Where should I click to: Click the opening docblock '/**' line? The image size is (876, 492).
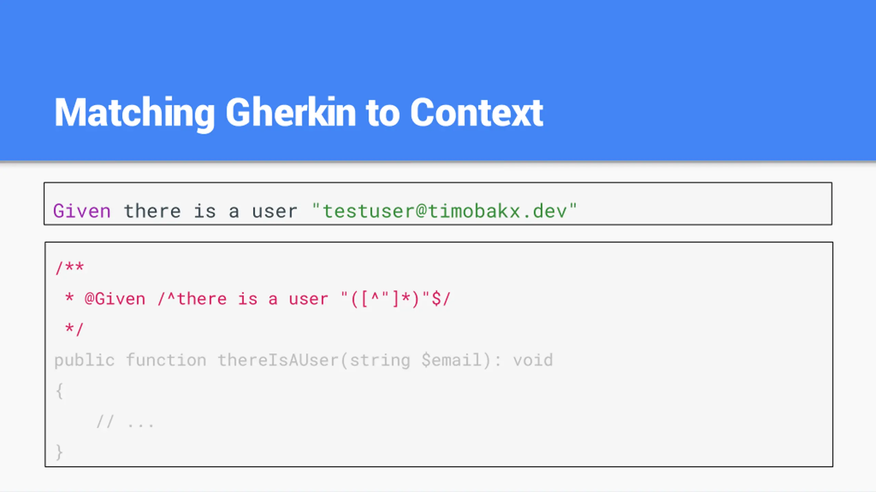click(69, 268)
